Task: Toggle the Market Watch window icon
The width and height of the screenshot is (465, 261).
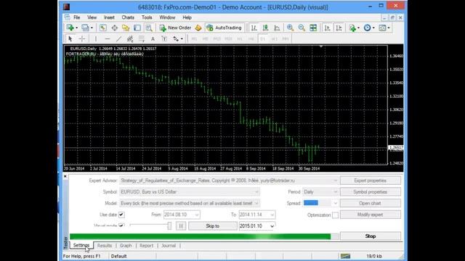Action: [102, 28]
